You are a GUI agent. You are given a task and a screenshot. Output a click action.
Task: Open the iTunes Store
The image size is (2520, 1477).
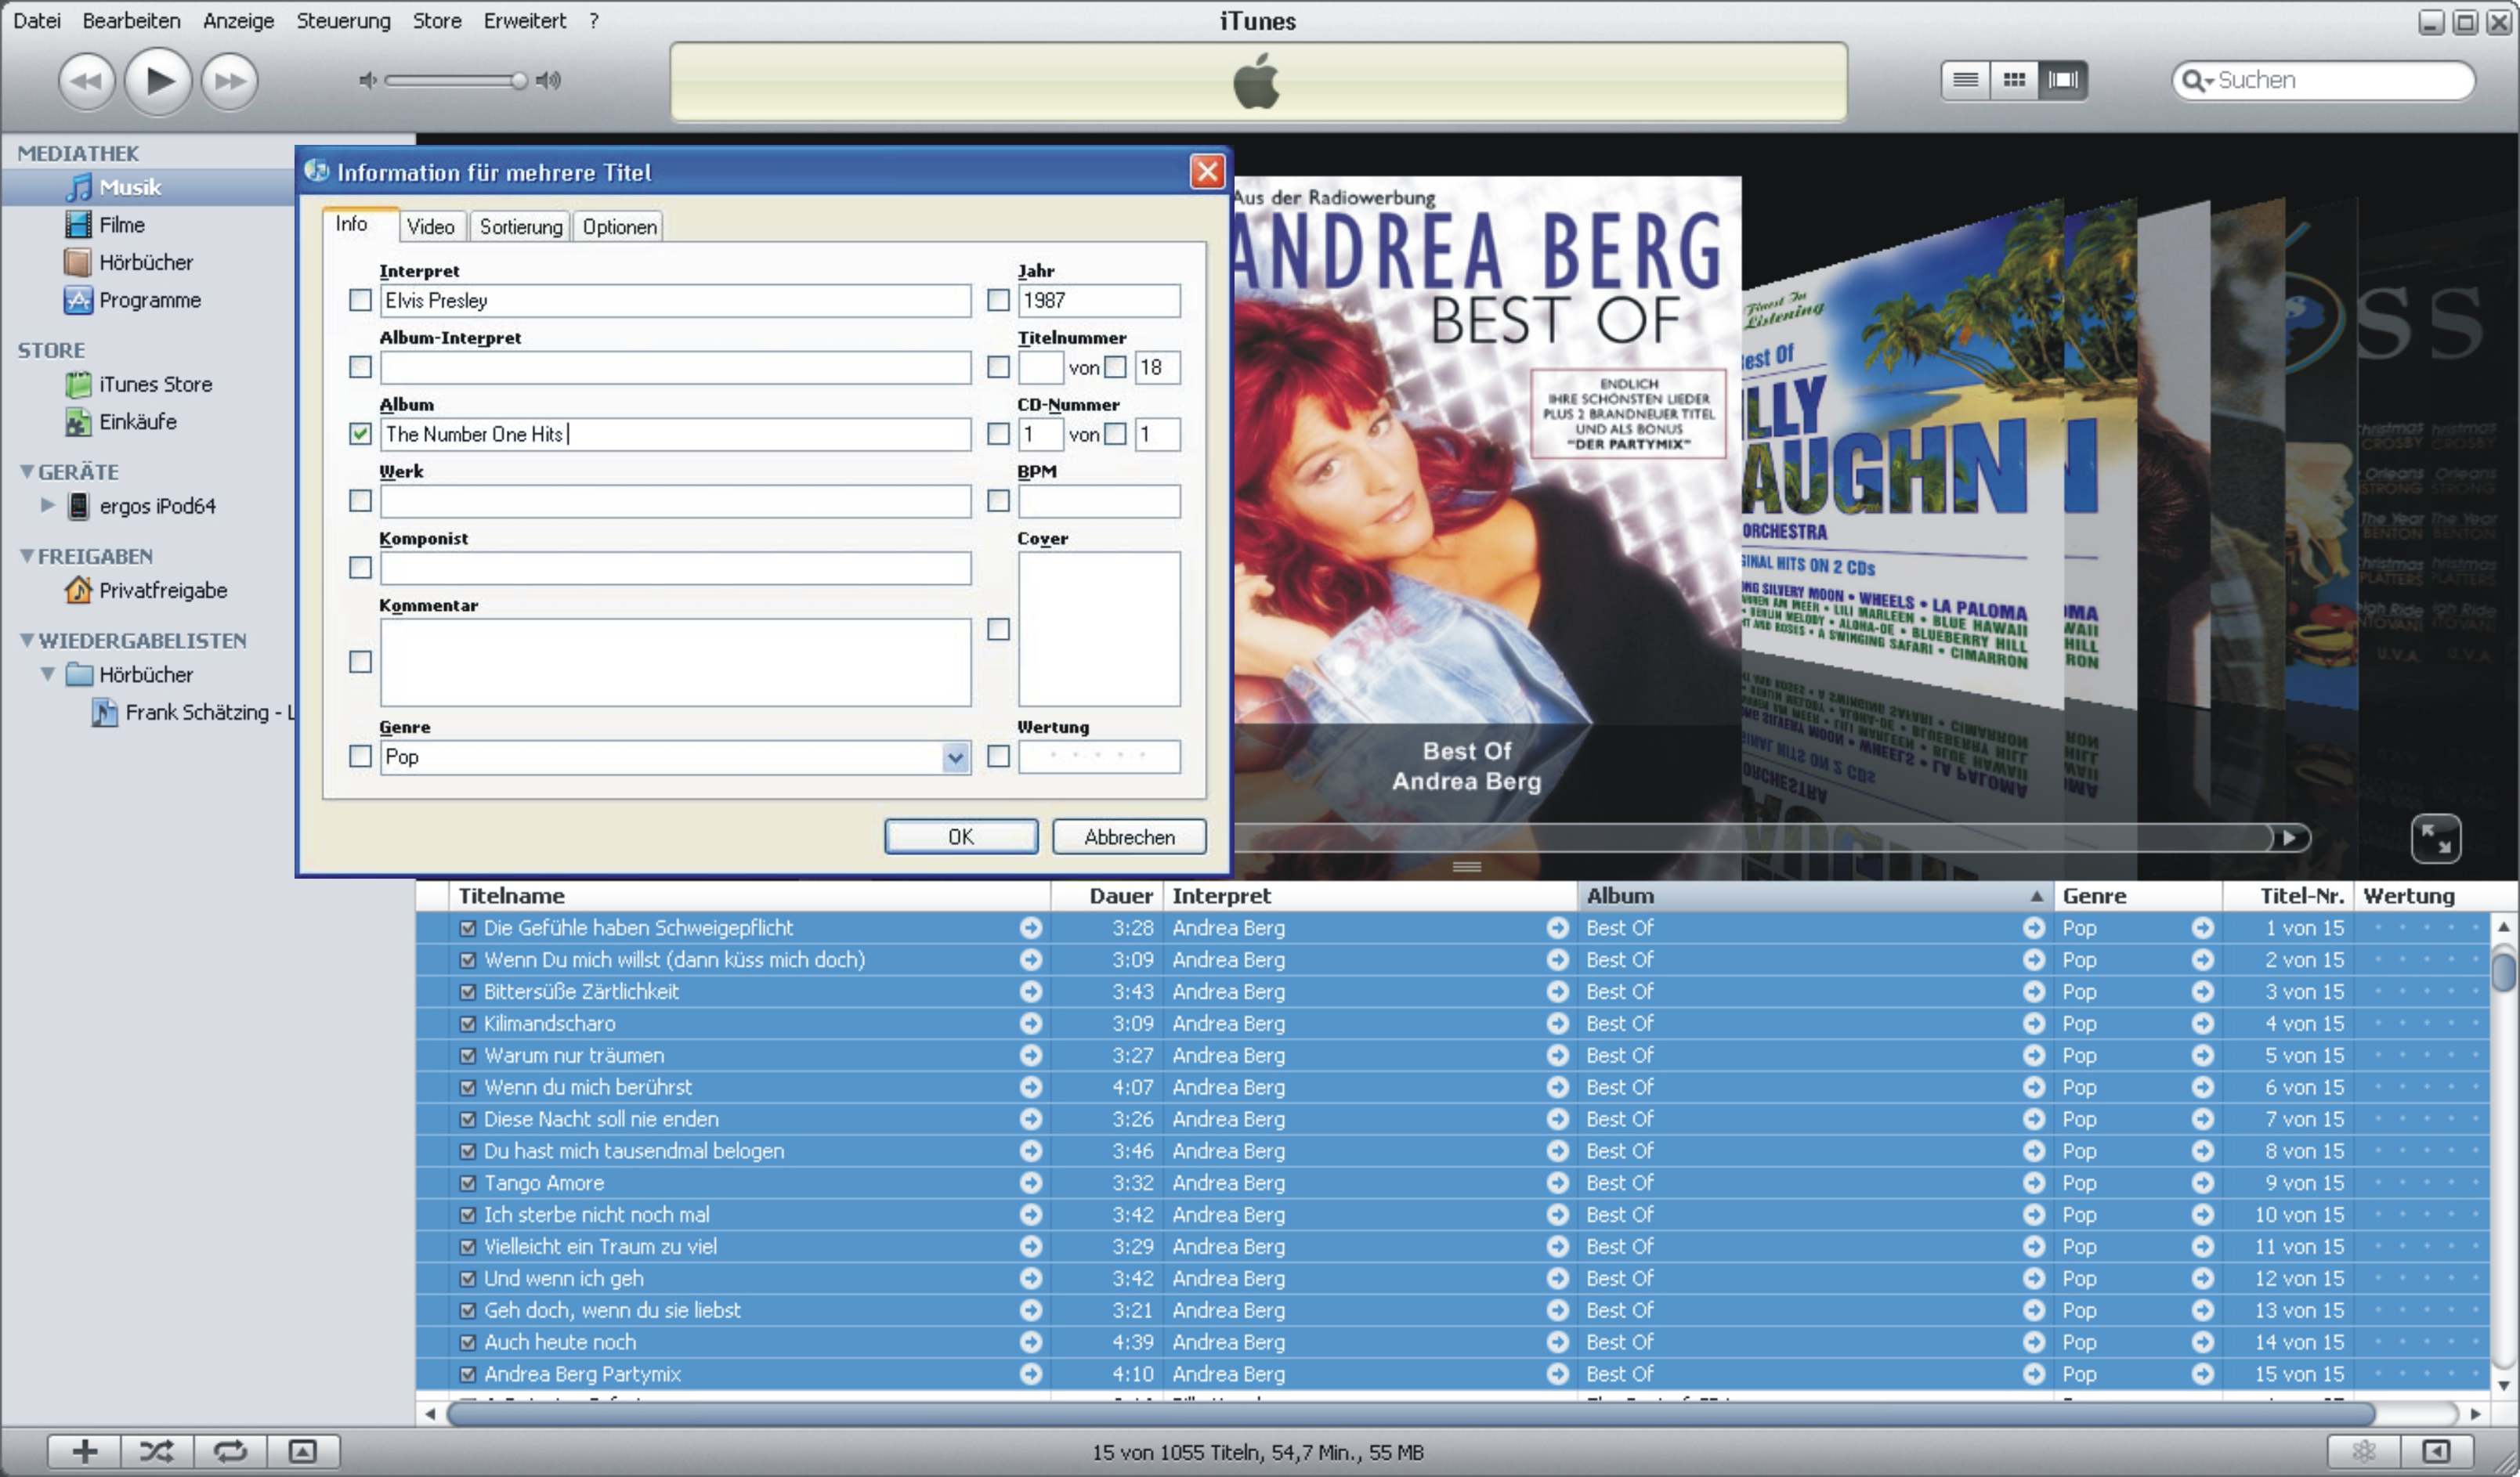tap(155, 384)
